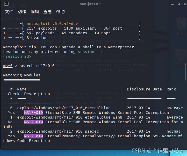187x156 pixels.
Task: Open the 文件 menu
Action: (x=9, y=12)
